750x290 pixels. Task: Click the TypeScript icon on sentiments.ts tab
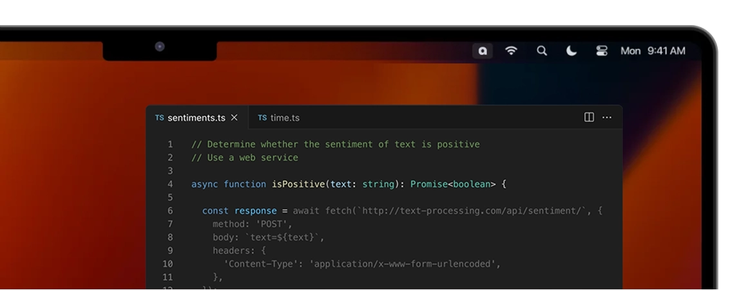159,118
